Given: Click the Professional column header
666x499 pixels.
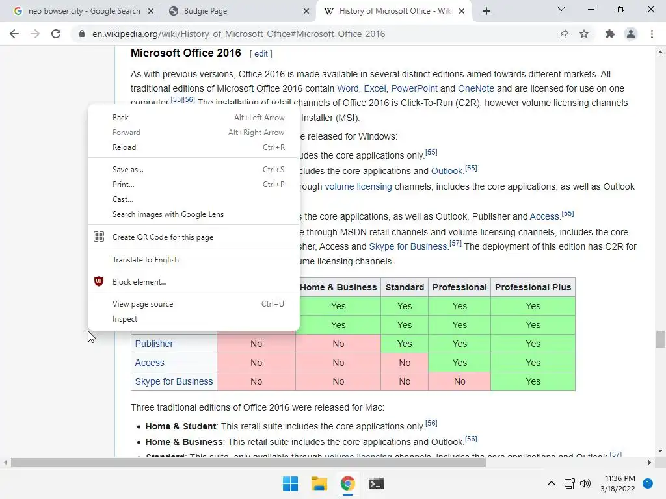Looking at the screenshot, I should click(460, 287).
